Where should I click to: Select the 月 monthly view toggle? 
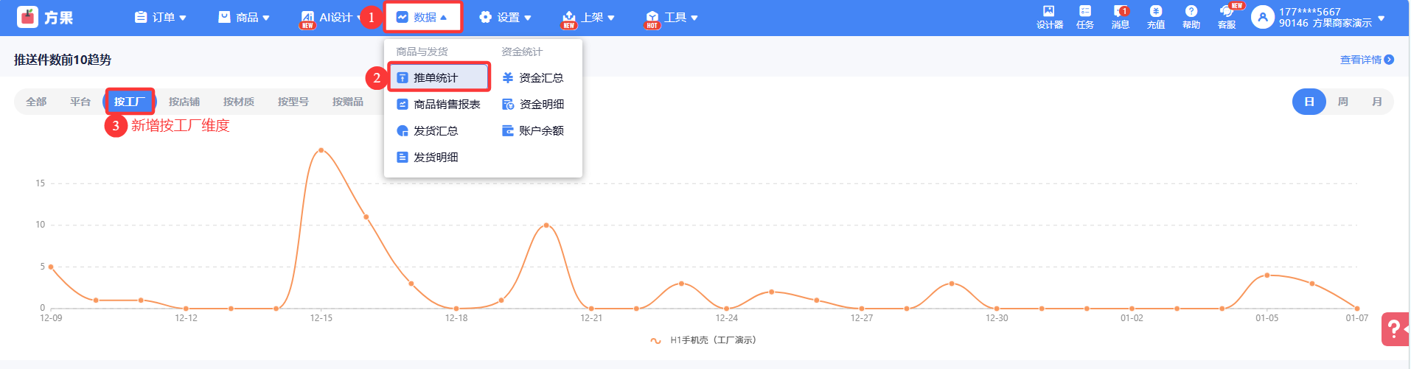(1376, 102)
